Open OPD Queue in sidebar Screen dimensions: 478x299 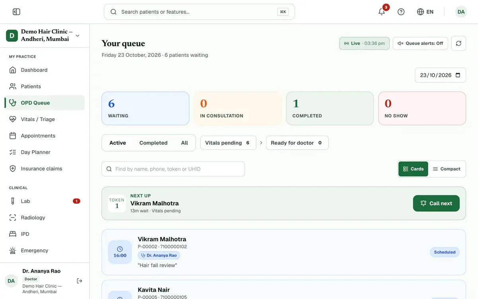tap(45, 103)
